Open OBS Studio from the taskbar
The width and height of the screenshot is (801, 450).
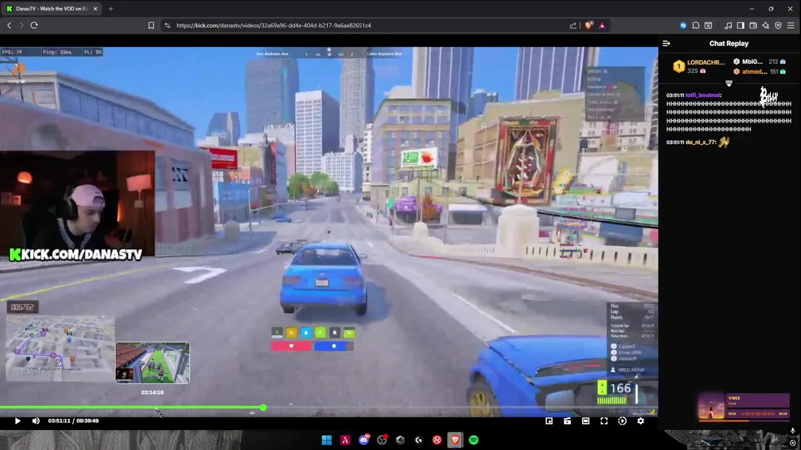[382, 440]
